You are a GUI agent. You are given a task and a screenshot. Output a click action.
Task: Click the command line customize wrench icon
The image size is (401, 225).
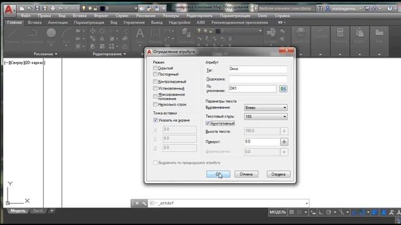click(144, 203)
